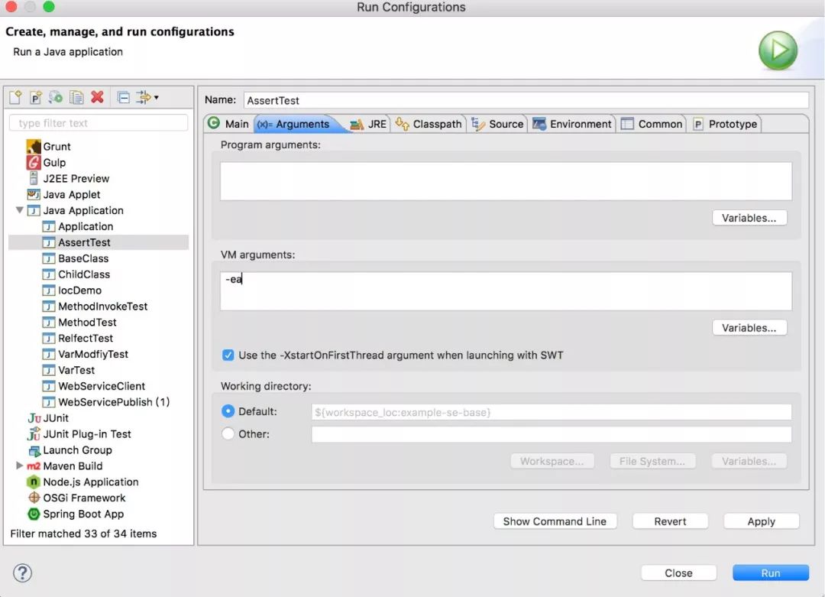Click the type filter text field
The height and width of the screenshot is (597, 825).
click(x=99, y=122)
